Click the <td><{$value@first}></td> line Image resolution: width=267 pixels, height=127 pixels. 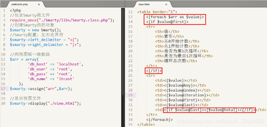183,100
